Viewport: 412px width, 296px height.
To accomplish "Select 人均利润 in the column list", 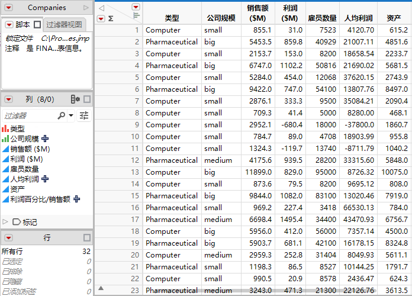I will pos(24,179).
